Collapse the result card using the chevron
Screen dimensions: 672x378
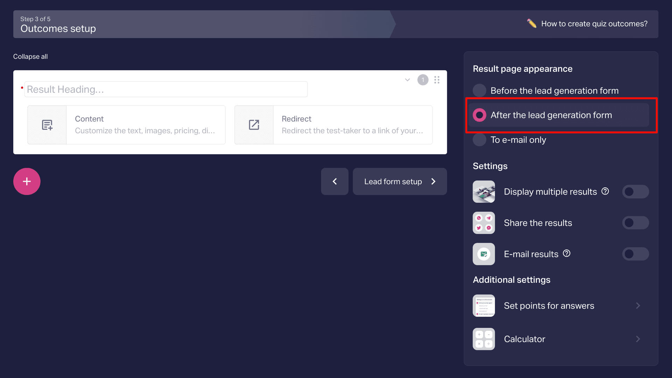(x=407, y=80)
